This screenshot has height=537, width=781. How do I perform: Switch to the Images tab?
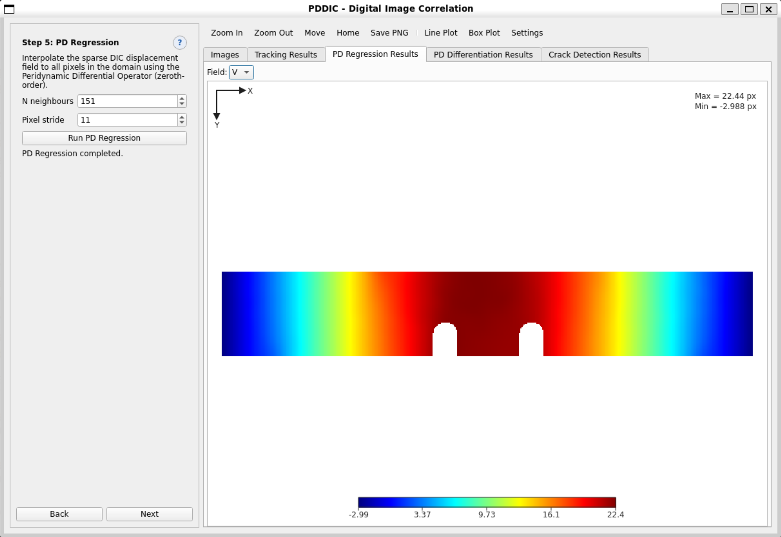tap(225, 54)
